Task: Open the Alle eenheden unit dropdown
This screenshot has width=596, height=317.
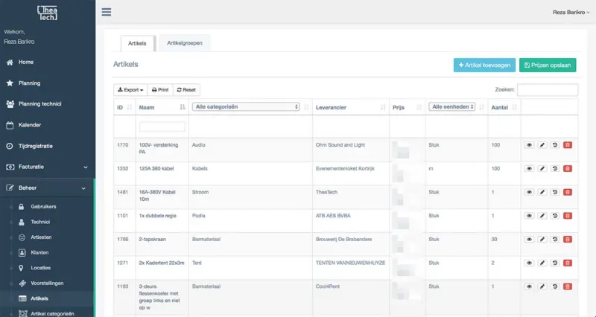Action: [452, 106]
